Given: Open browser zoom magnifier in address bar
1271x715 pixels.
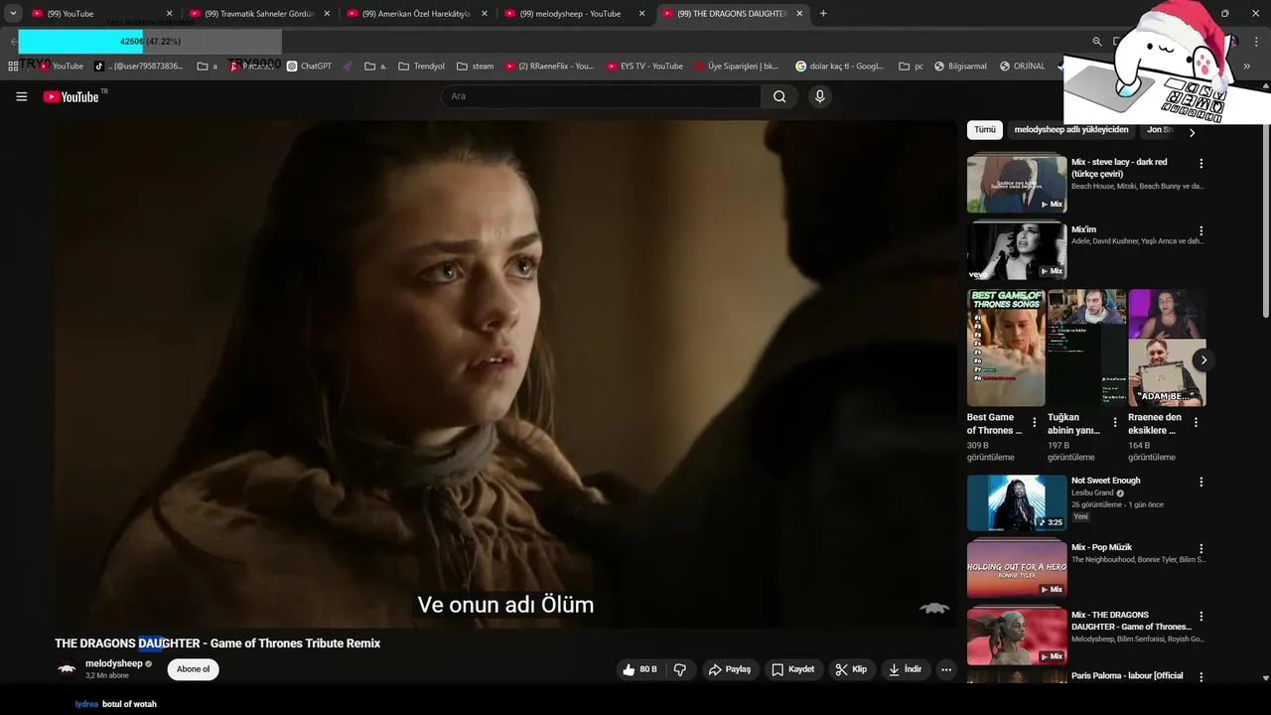Looking at the screenshot, I should (1097, 42).
